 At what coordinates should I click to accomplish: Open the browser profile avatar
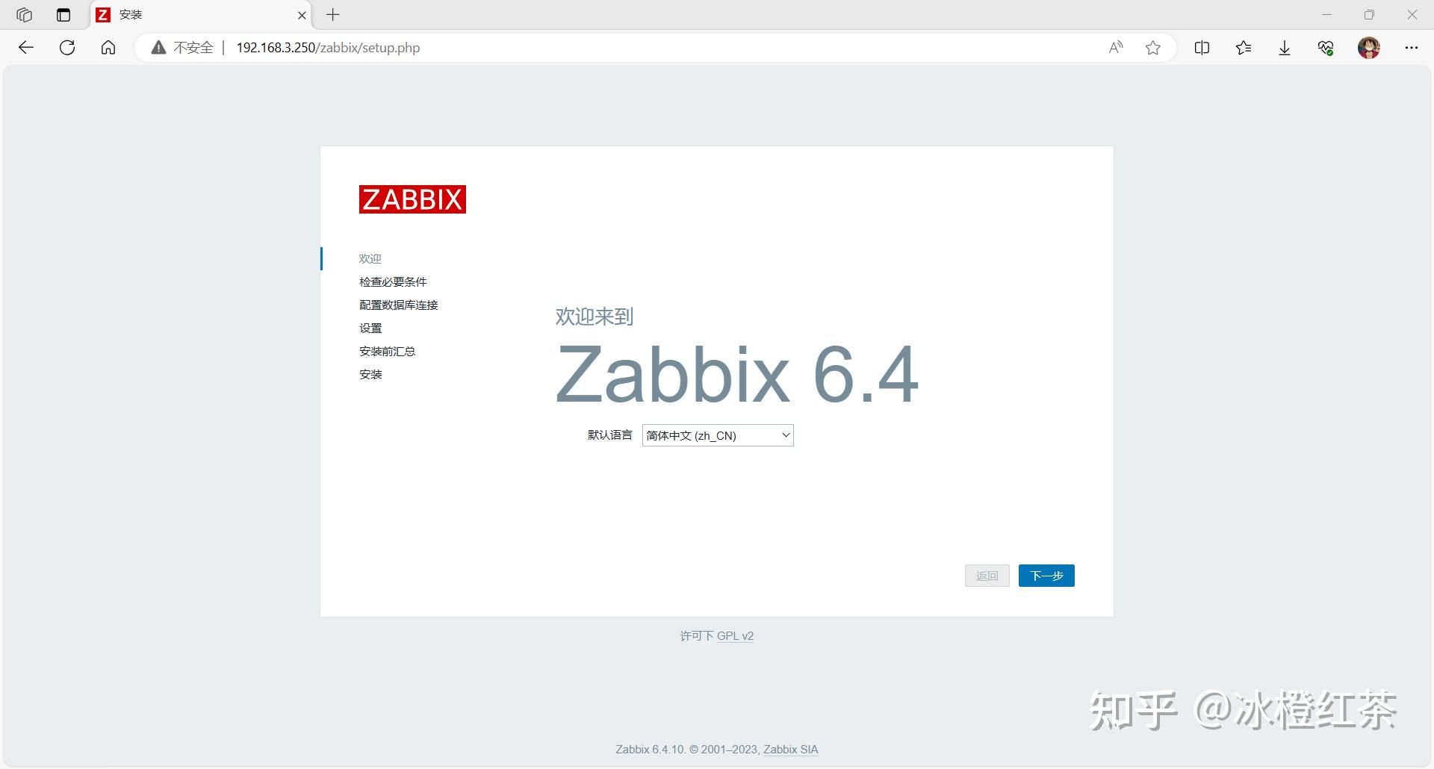click(x=1369, y=47)
